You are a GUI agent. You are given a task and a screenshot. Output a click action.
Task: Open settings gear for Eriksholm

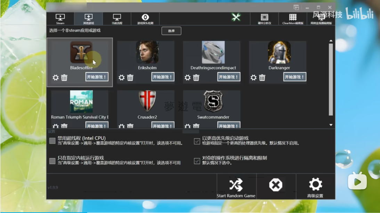tap(122, 78)
